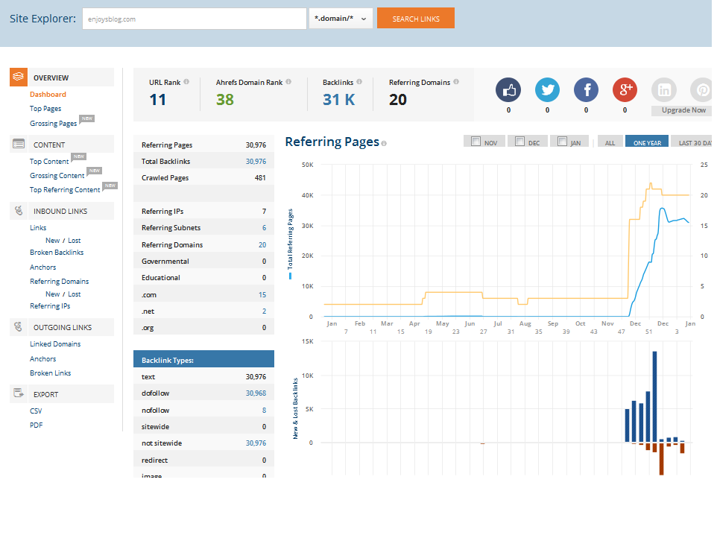The height and width of the screenshot is (535, 717).
Task: Click the dofollow count 30,968
Action: [256, 393]
